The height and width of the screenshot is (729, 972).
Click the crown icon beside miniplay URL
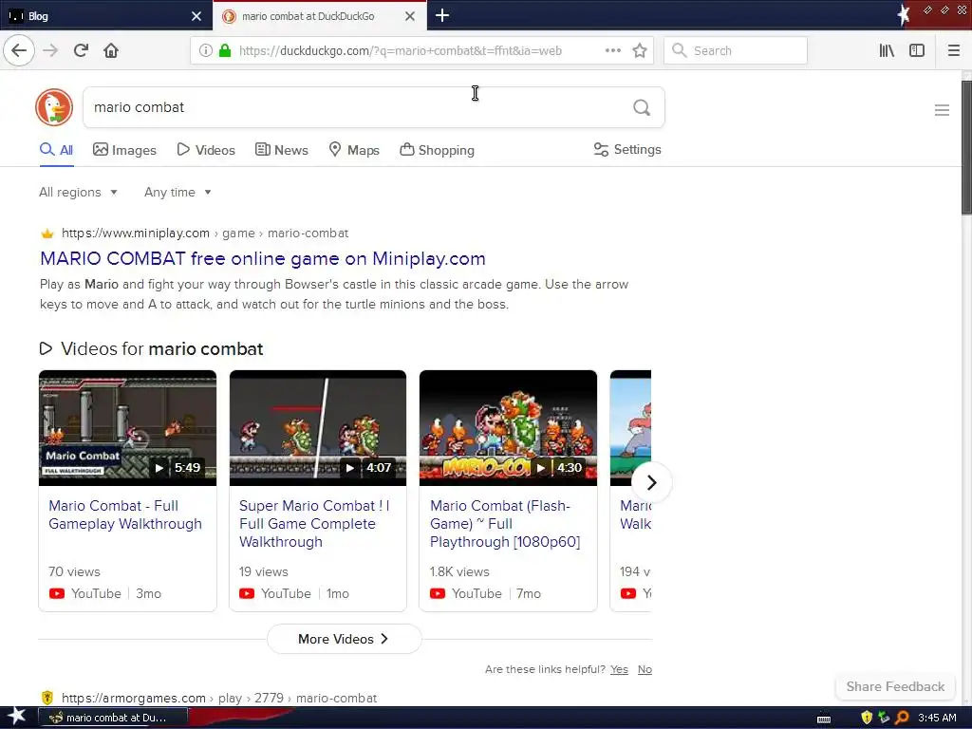(47, 234)
